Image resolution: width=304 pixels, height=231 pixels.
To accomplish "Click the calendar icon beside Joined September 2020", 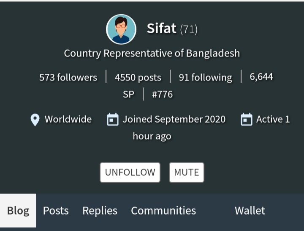I will coord(113,119).
